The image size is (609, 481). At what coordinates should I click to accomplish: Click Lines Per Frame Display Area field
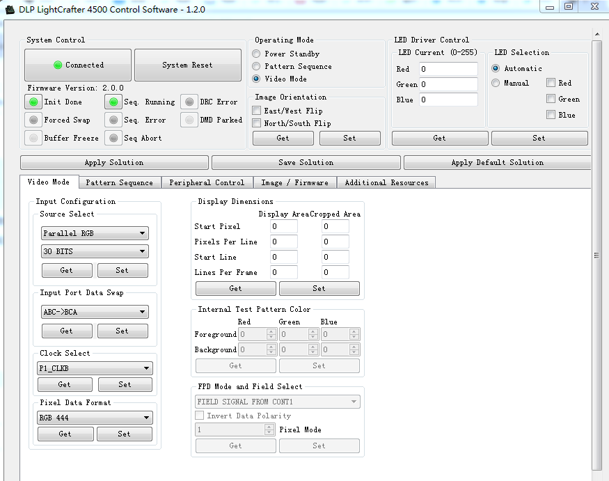284,272
